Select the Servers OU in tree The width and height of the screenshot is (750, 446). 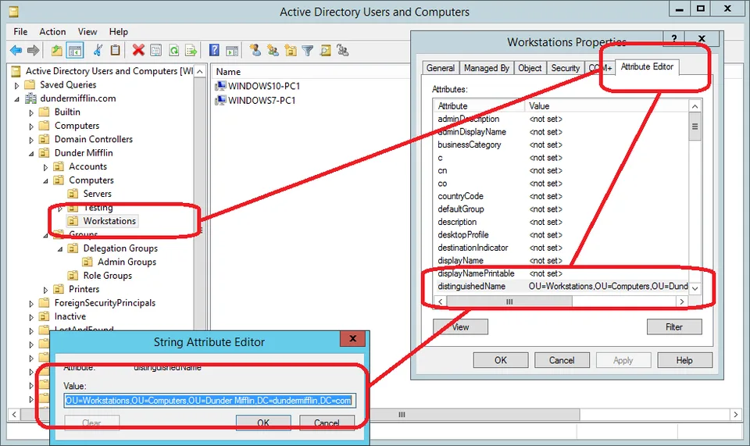click(x=97, y=194)
